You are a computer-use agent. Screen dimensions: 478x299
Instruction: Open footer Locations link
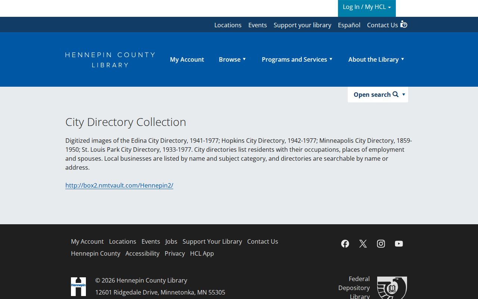click(x=122, y=241)
